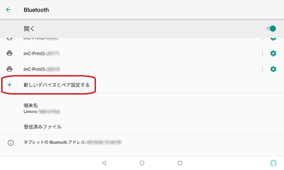284x170 pixels.
Task: Open the 端末名 Lenovo device name setting
Action: click(142, 108)
